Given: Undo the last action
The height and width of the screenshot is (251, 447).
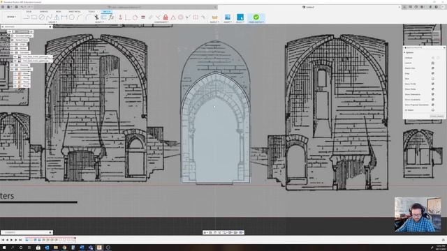Looking at the screenshot, I should pyautogui.click(x=22, y=7).
